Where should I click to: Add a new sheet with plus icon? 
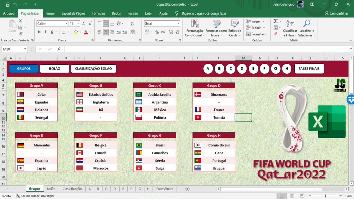(187, 189)
